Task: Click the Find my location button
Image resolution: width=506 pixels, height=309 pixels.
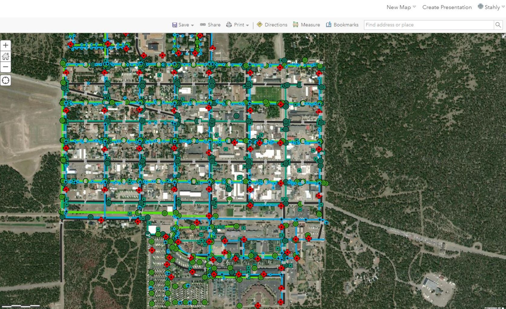Action: [x=5, y=80]
